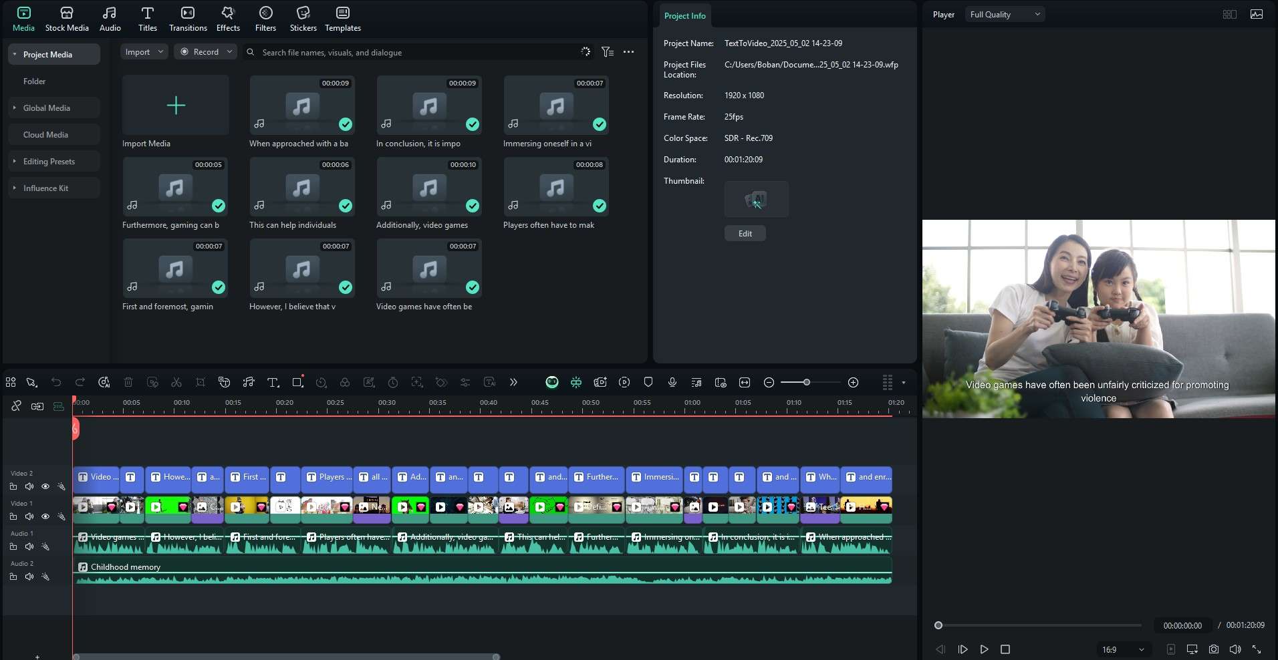
Task: Mute the Video 2 track
Action: (29, 486)
